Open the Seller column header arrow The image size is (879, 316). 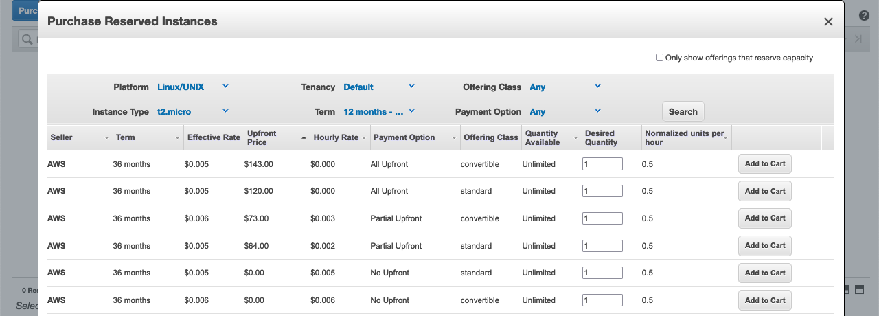(106, 137)
